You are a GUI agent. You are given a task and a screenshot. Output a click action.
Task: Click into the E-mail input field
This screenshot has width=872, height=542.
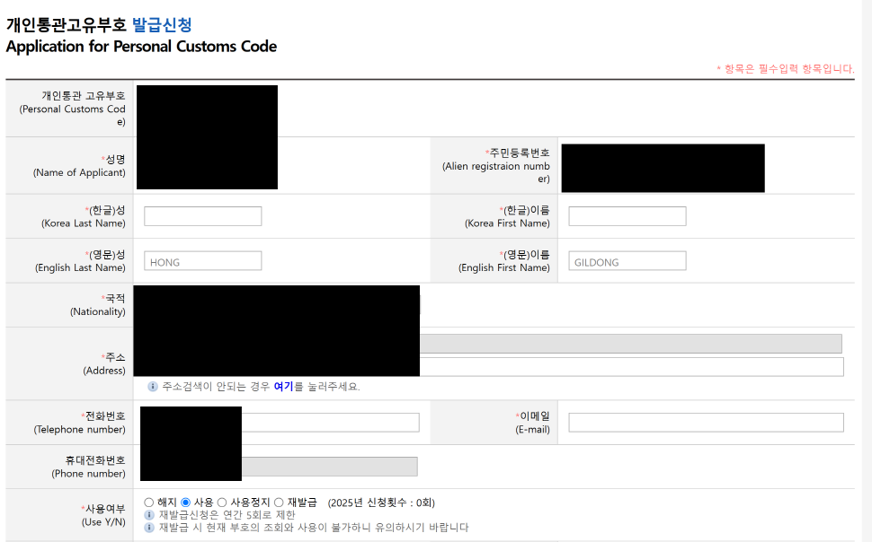[x=706, y=423]
